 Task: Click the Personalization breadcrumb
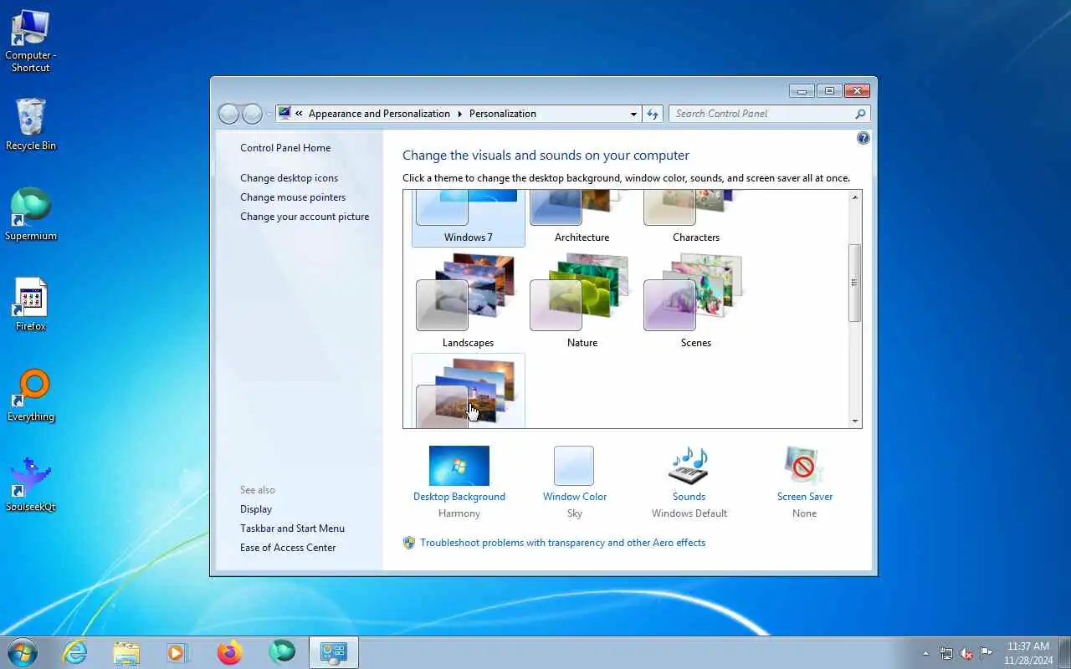tap(503, 114)
